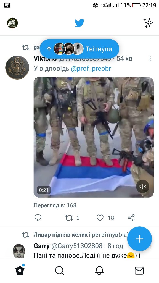Open the Notifications bell tab
The image size is (159, 283).
(99, 271)
